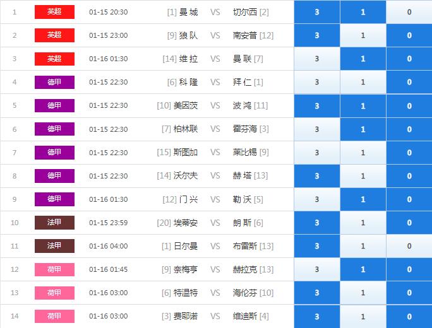Click the 德甲 tag in row 7
432x328 pixels.
[54, 153]
